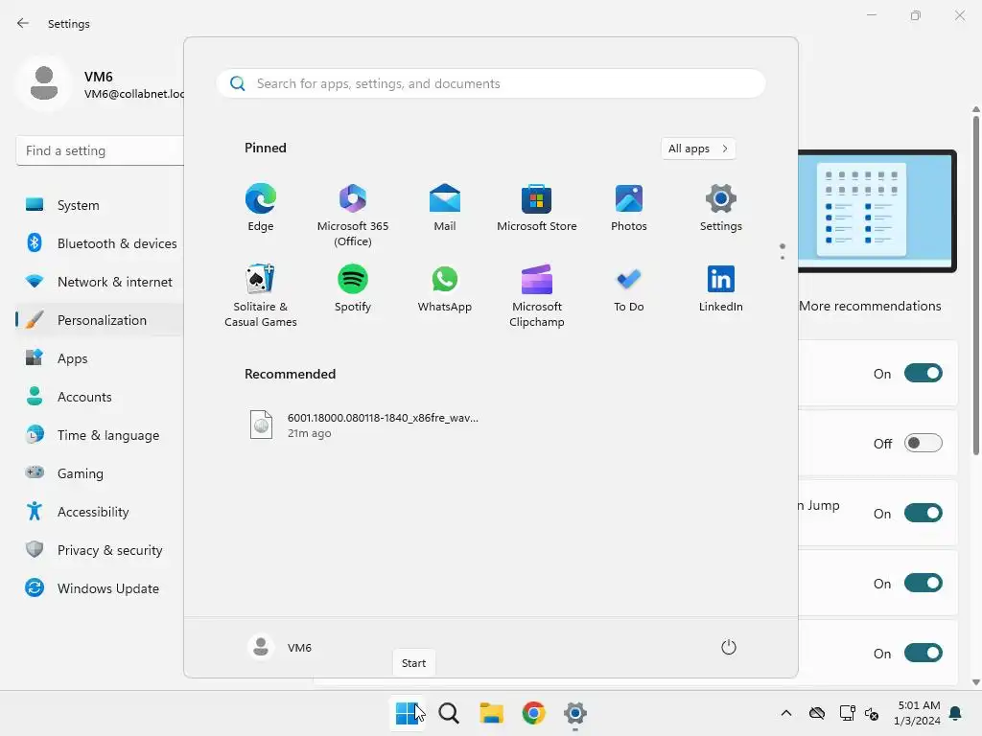Screen dimensions: 982x736
Task: Click the Find a setting search field
Action: pyautogui.click(x=100, y=150)
